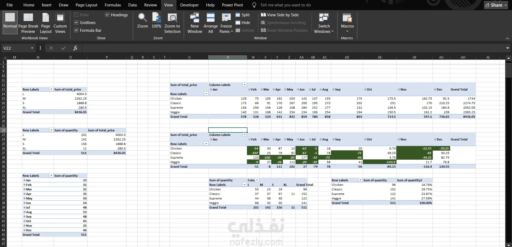Open the Review tab

pyautogui.click(x=150, y=5)
